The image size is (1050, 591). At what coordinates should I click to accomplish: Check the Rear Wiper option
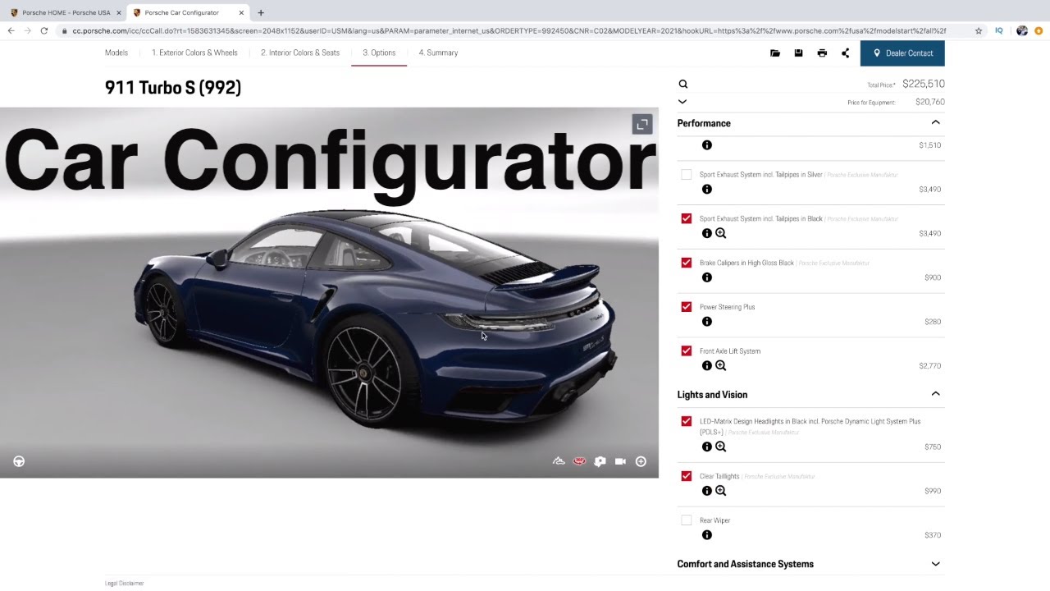(687, 520)
